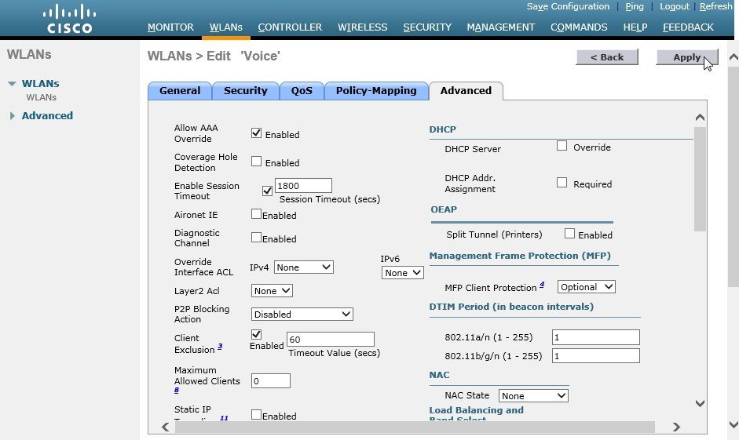
Task: Click the Ping link
Action: (x=635, y=6)
